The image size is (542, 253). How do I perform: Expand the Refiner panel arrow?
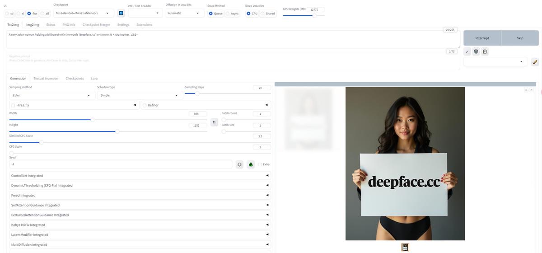tap(266, 105)
